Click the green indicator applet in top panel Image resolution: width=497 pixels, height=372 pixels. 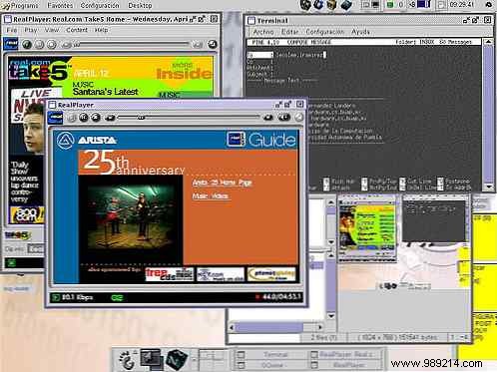390,5
